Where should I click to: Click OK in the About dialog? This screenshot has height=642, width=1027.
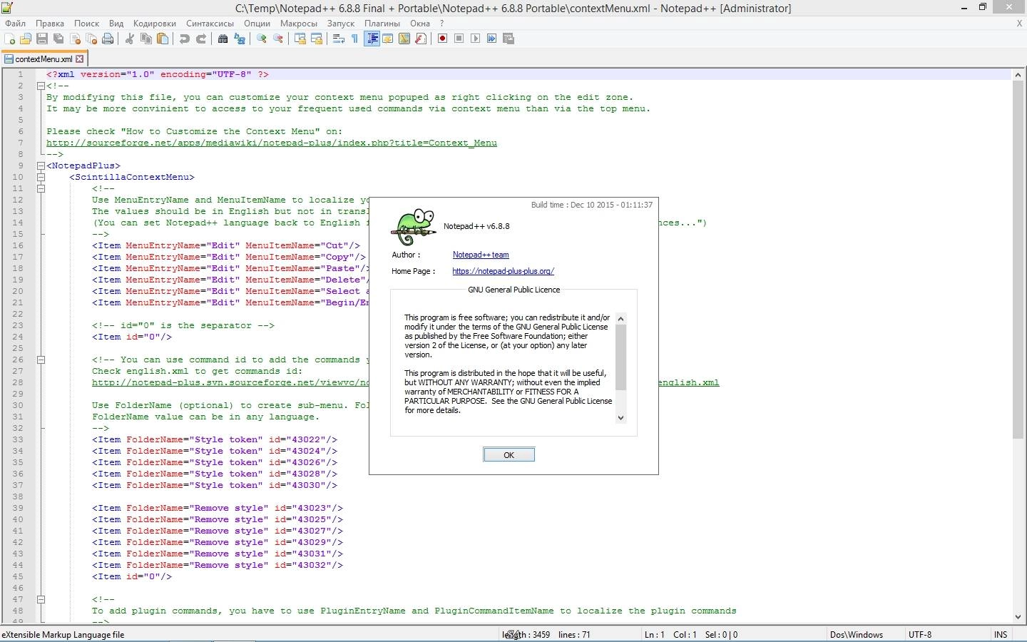coord(509,455)
